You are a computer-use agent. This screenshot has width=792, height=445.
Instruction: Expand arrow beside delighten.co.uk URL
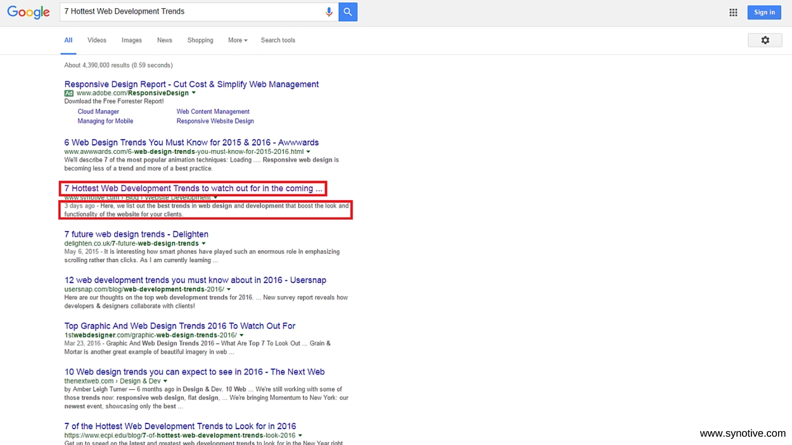[x=204, y=244]
